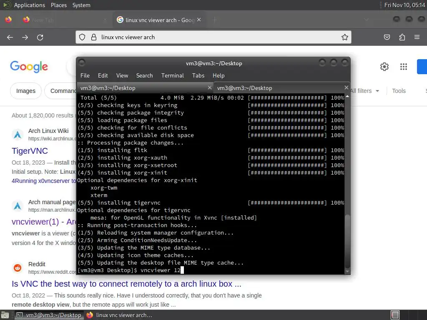Screen dimensions: 427x320
Task: Open the Firefox extensions puzzle icon
Action: tap(402, 37)
